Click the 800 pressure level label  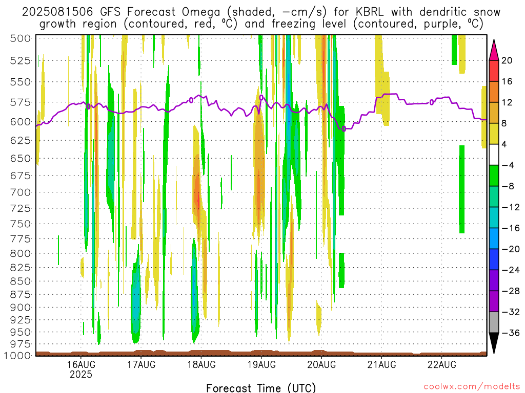pos(21,254)
